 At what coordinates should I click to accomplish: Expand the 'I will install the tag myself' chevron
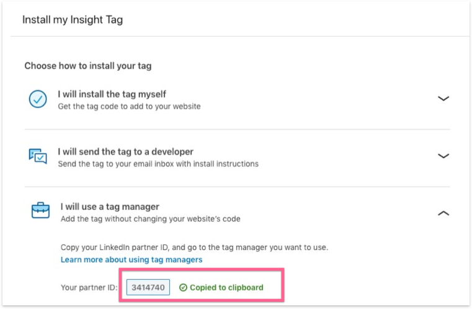443,99
